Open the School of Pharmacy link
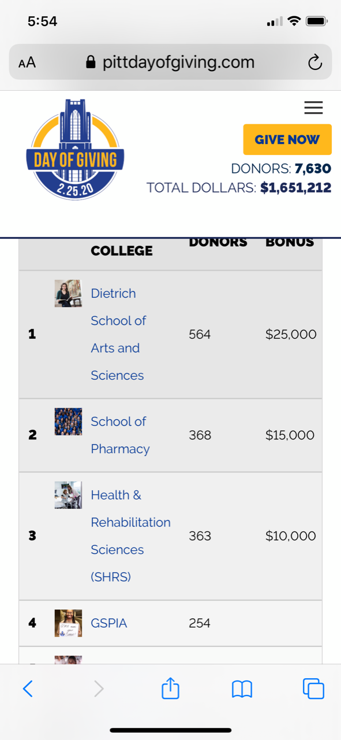 click(x=120, y=435)
